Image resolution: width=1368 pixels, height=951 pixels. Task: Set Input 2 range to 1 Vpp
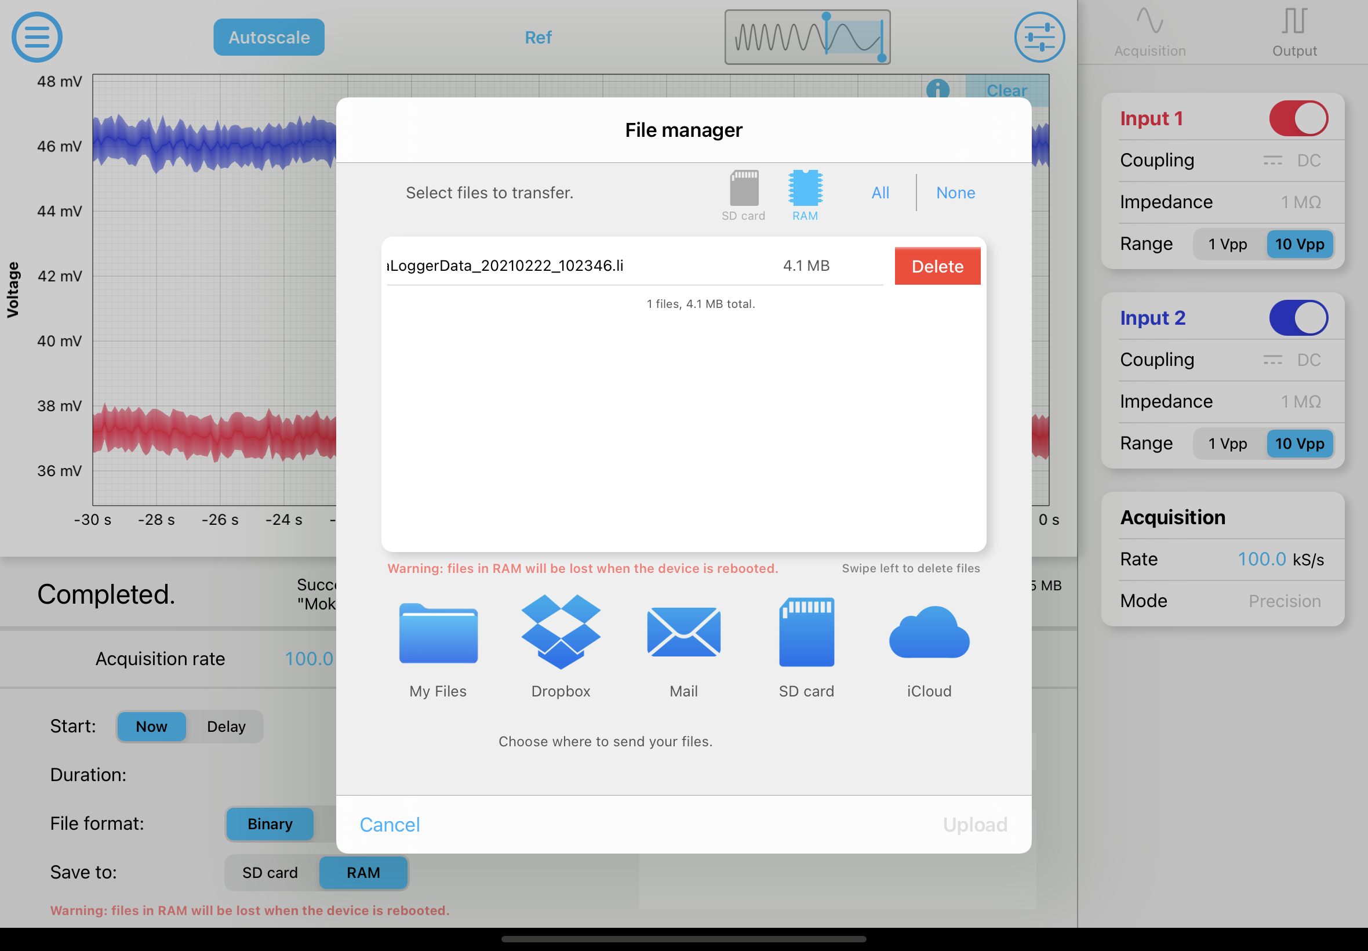click(x=1228, y=444)
